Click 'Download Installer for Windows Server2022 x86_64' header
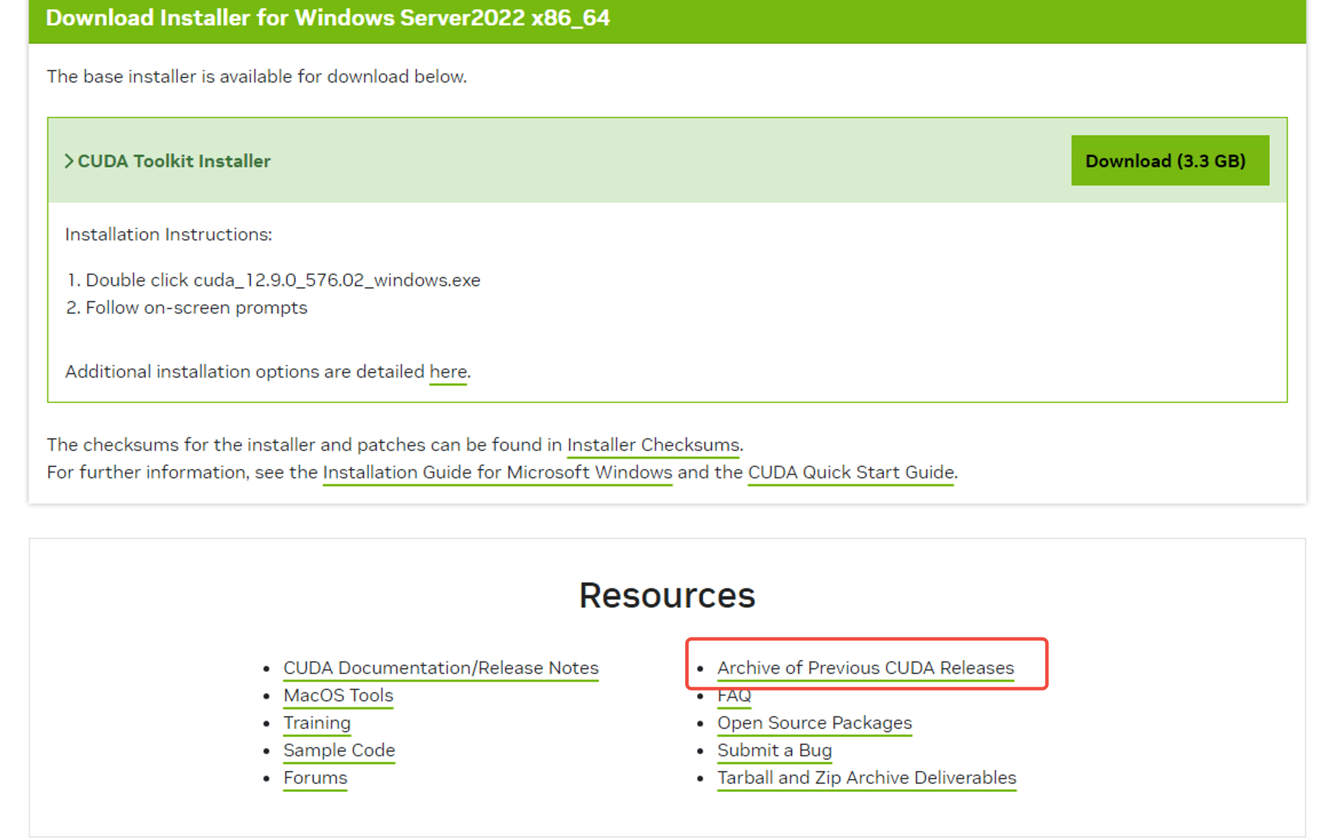Viewport: 1319px width, 840px height. (x=328, y=18)
